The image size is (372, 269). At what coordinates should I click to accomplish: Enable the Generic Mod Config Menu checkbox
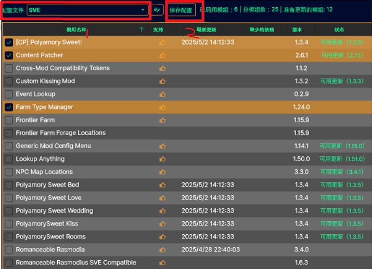pos(9,146)
